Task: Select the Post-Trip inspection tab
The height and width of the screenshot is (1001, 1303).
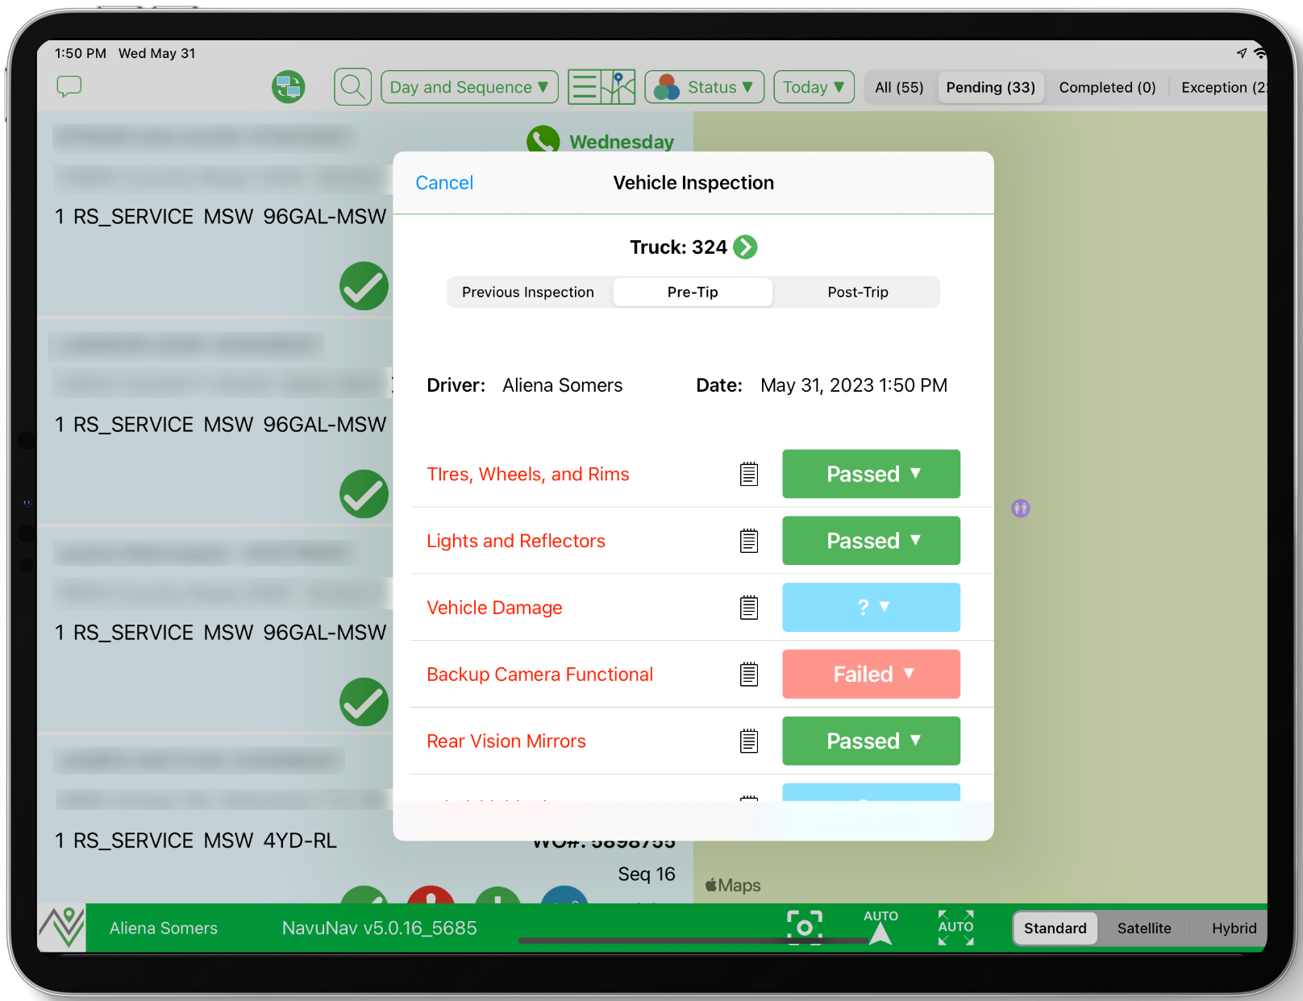Action: coord(858,292)
